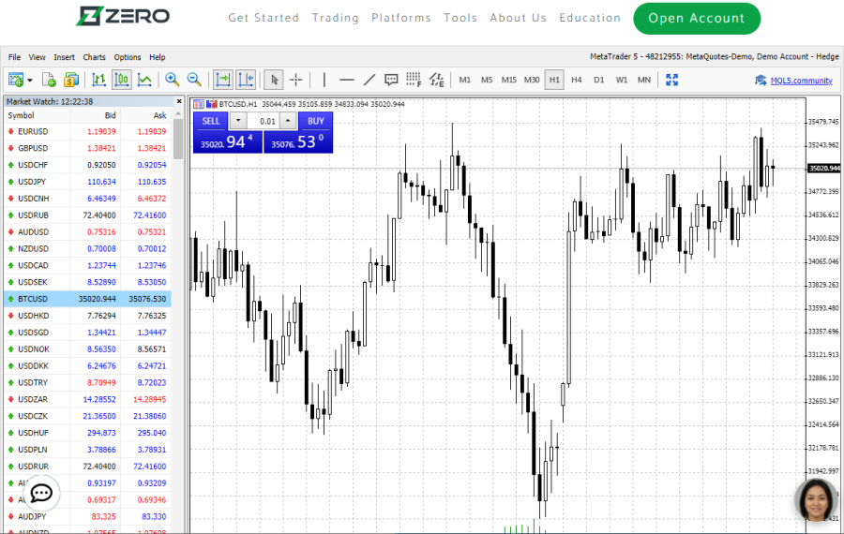
Task: Toggle chart shift from right border
Action: (x=246, y=81)
